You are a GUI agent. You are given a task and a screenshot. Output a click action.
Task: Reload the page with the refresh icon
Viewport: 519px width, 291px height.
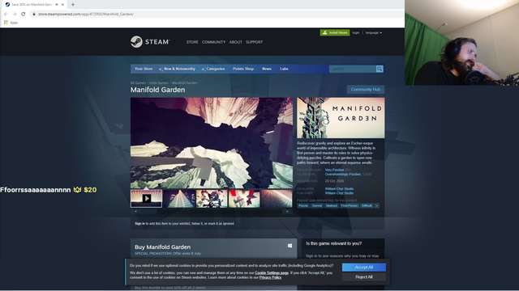point(24,14)
